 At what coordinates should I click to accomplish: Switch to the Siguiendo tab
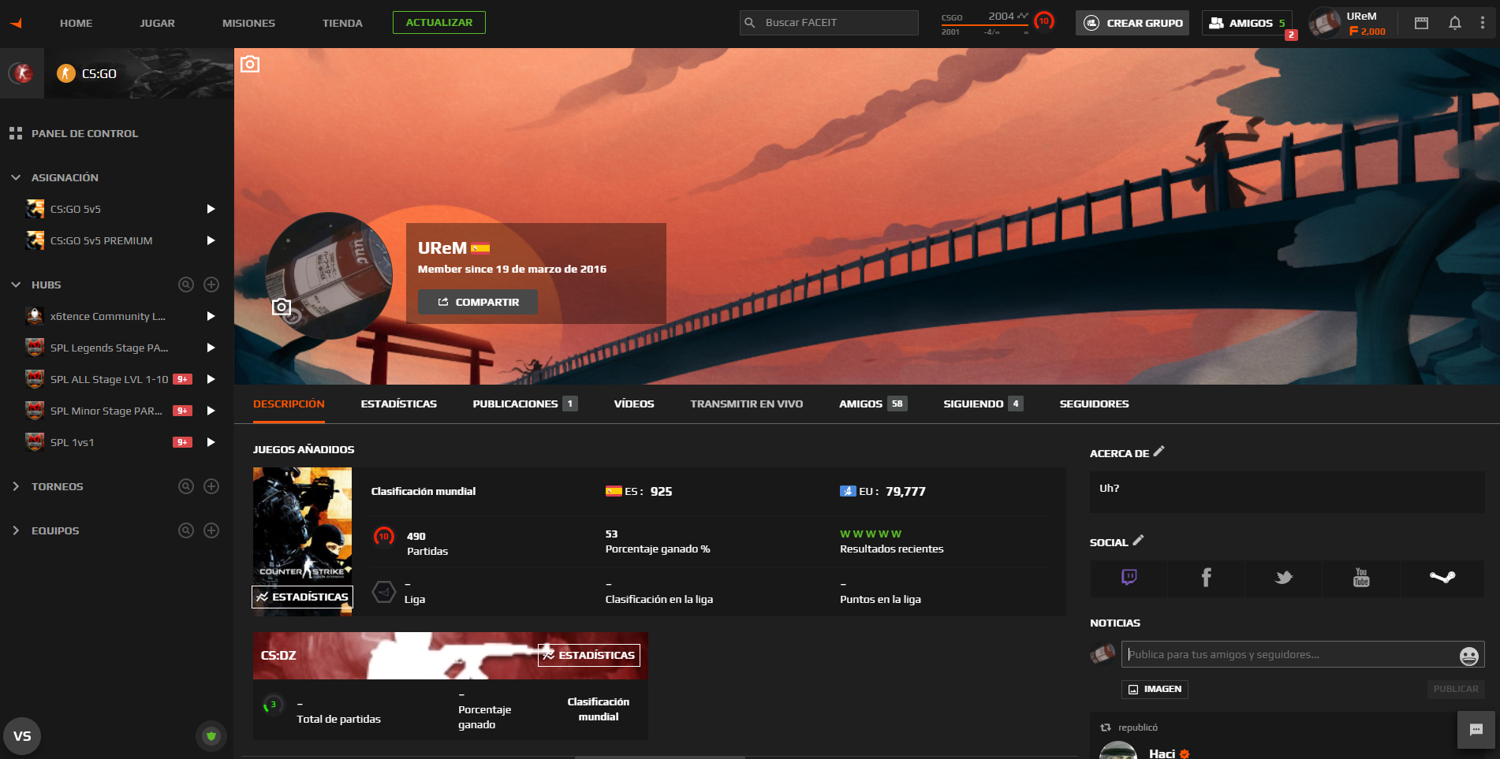(983, 404)
